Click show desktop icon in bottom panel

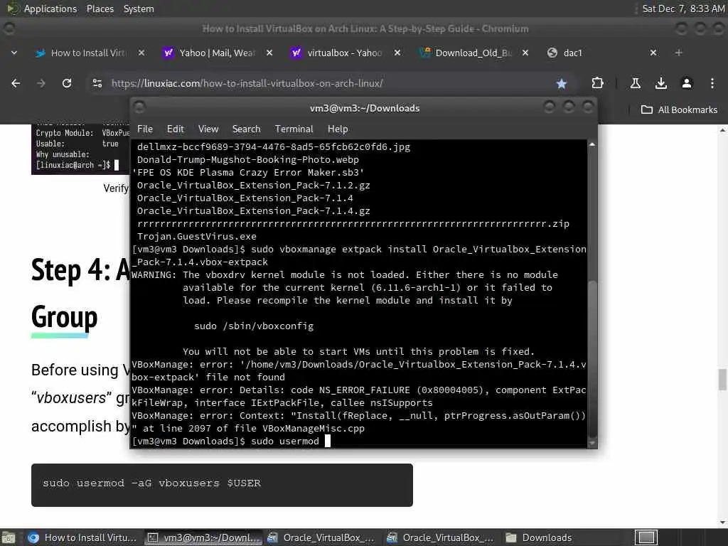point(9,537)
